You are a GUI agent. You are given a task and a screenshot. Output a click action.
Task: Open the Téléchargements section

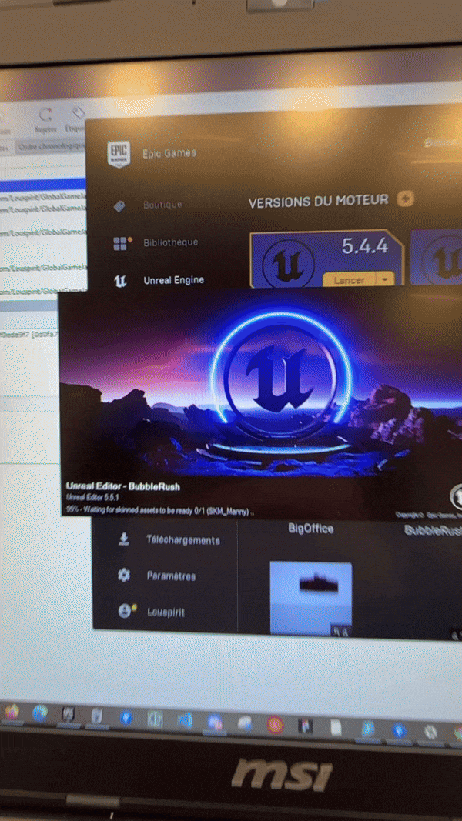click(183, 540)
